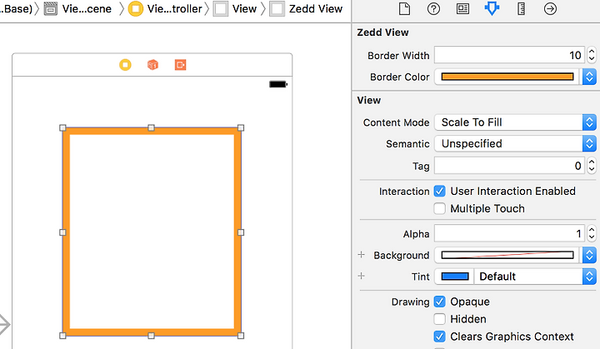This screenshot has height=349, width=600.
Task: Check the Hidden checkbox
Action: (x=440, y=319)
